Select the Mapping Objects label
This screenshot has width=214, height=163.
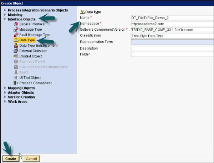pyautogui.click(x=21, y=88)
